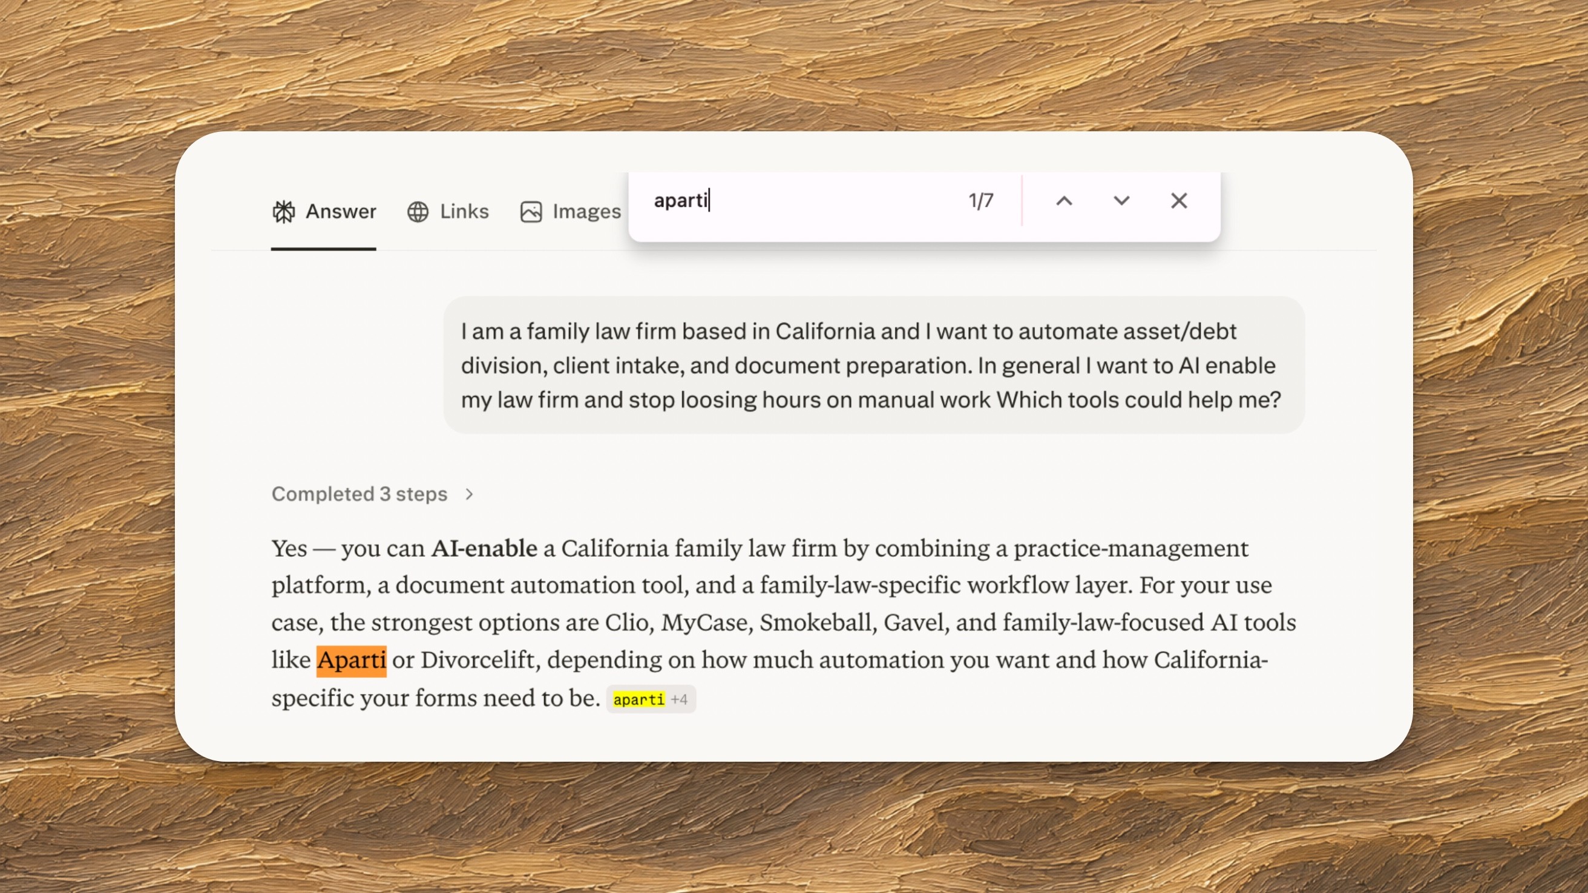The height and width of the screenshot is (893, 1588).
Task: Expand the Completed 3 steps section
Action: 372,494
